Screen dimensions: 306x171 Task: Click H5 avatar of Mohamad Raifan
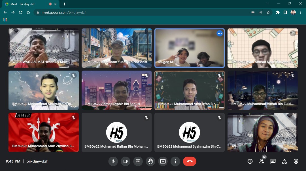point(116,132)
